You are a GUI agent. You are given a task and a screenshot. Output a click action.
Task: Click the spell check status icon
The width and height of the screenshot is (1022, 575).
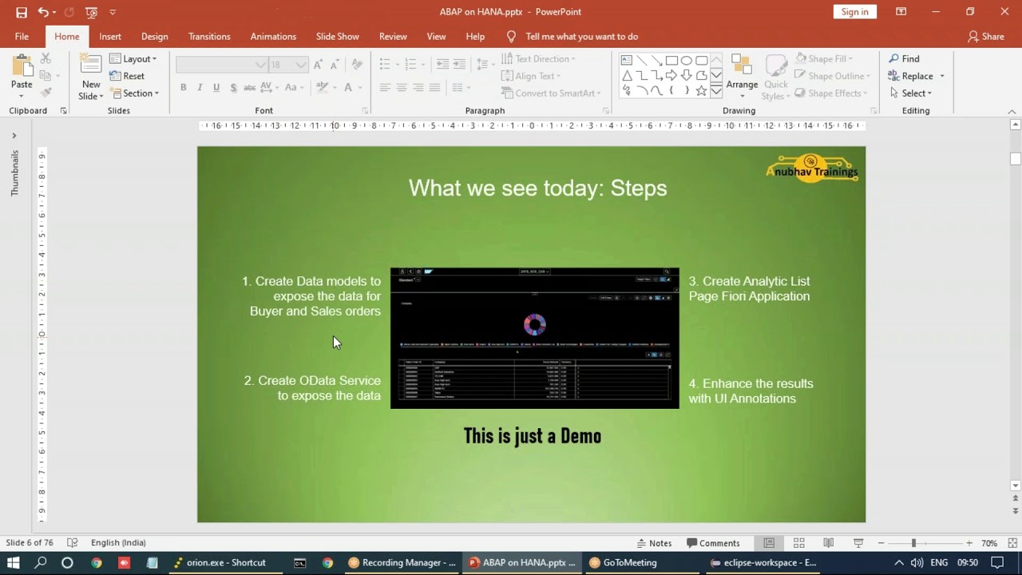[x=73, y=543]
